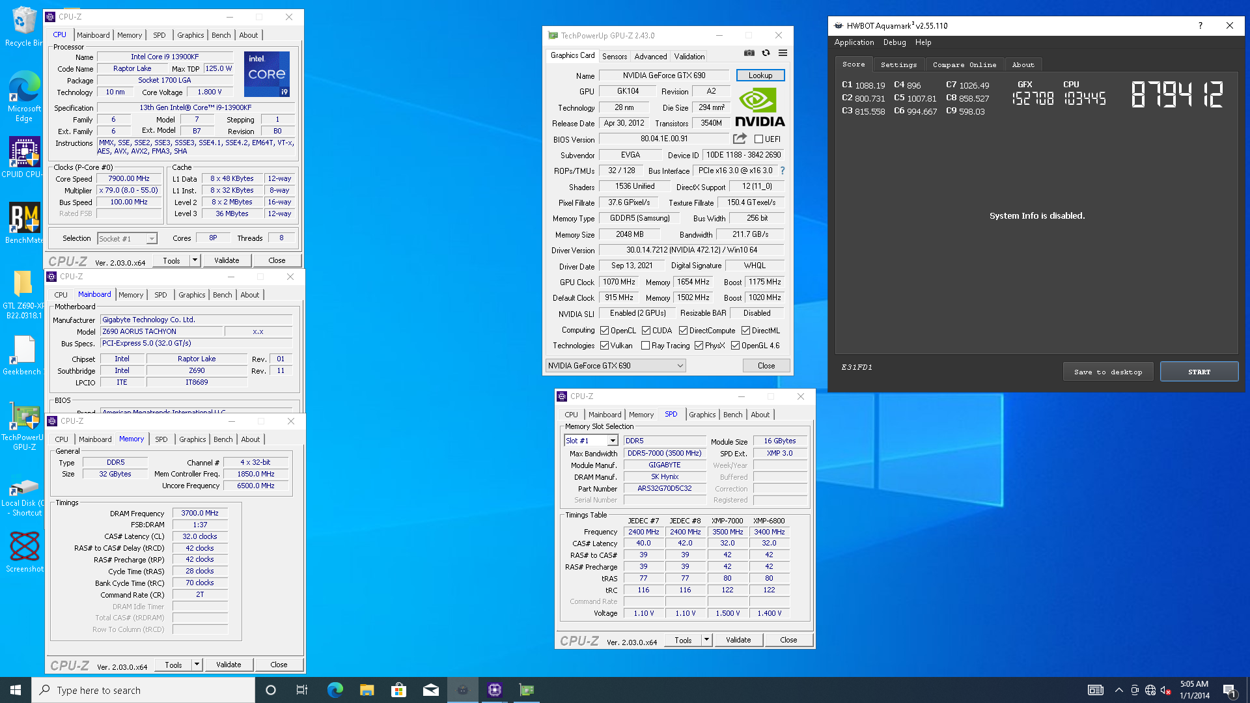Open Socket #1 selection dropdown in CPU-Z
Screen dimensions: 1250x703
pyautogui.click(x=128, y=239)
